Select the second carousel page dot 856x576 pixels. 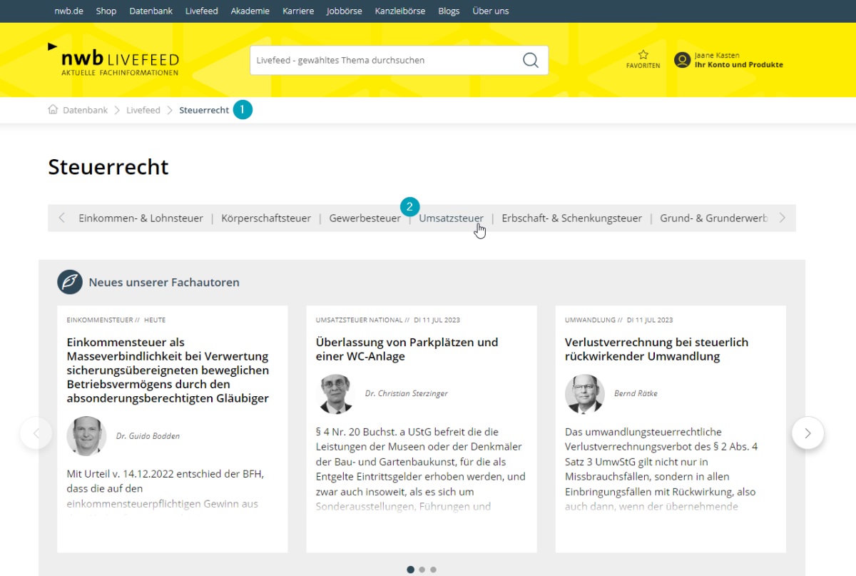click(x=422, y=570)
